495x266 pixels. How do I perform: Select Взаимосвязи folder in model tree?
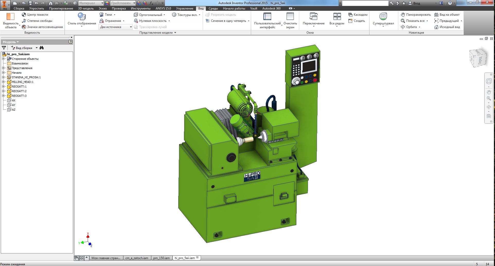point(20,63)
